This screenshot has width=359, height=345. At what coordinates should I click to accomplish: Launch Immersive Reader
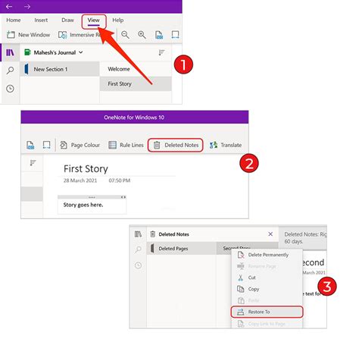coord(80,35)
